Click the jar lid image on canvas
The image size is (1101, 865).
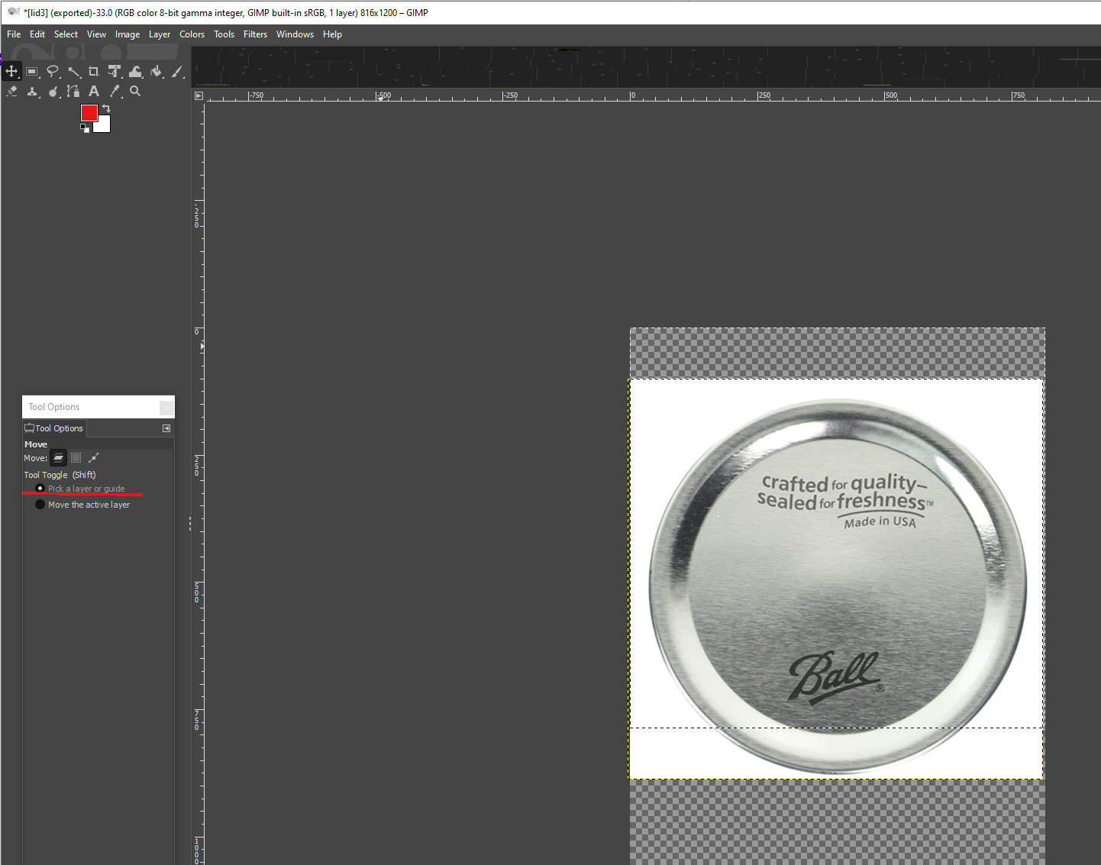(x=838, y=586)
